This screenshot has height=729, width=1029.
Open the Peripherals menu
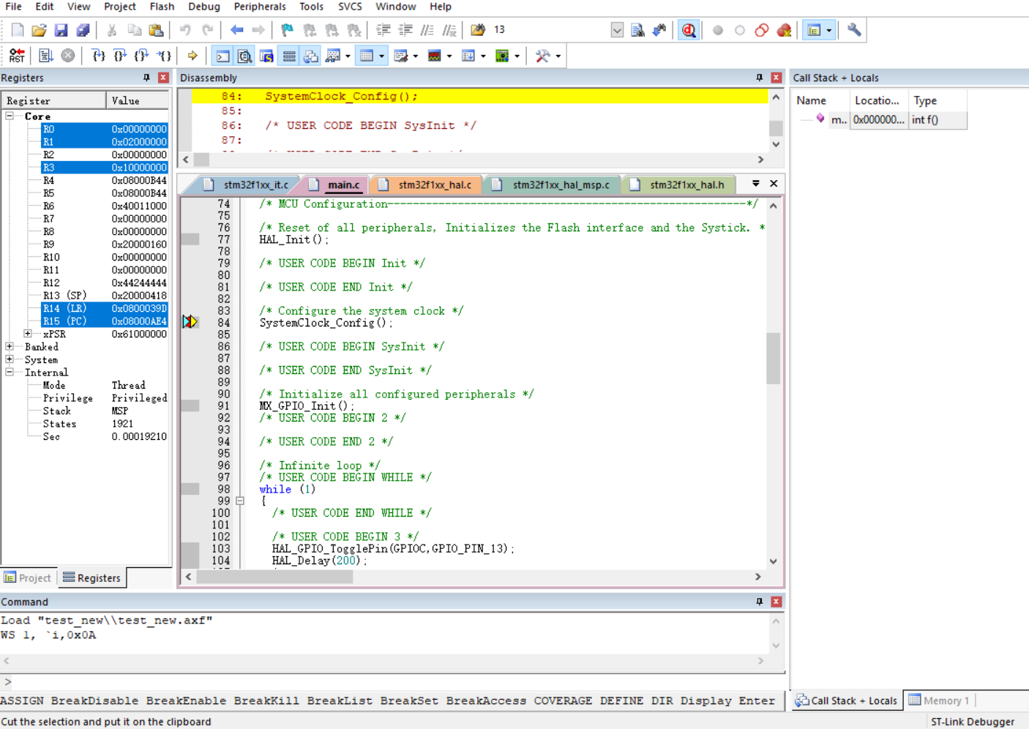pos(260,7)
